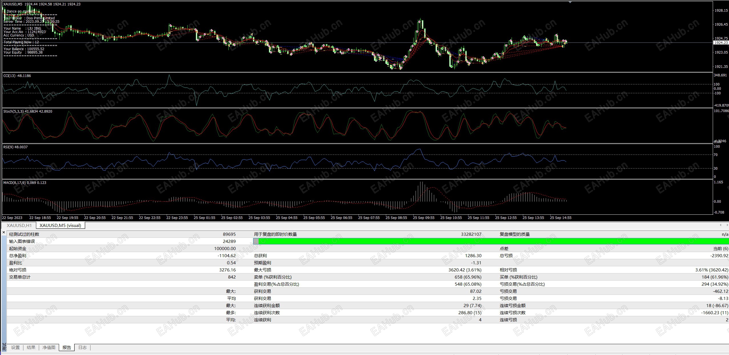
Task: Click the 用于复盘的即时价数量 label
Action: coord(275,234)
